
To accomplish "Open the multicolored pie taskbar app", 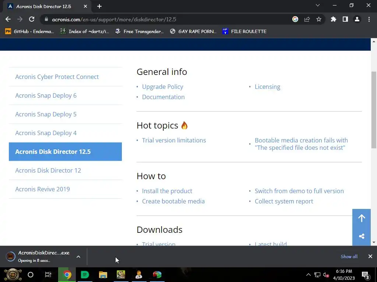I will [157, 275].
